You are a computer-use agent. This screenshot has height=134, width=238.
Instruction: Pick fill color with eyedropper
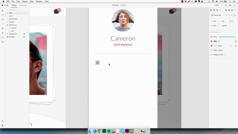[x=235, y=41]
